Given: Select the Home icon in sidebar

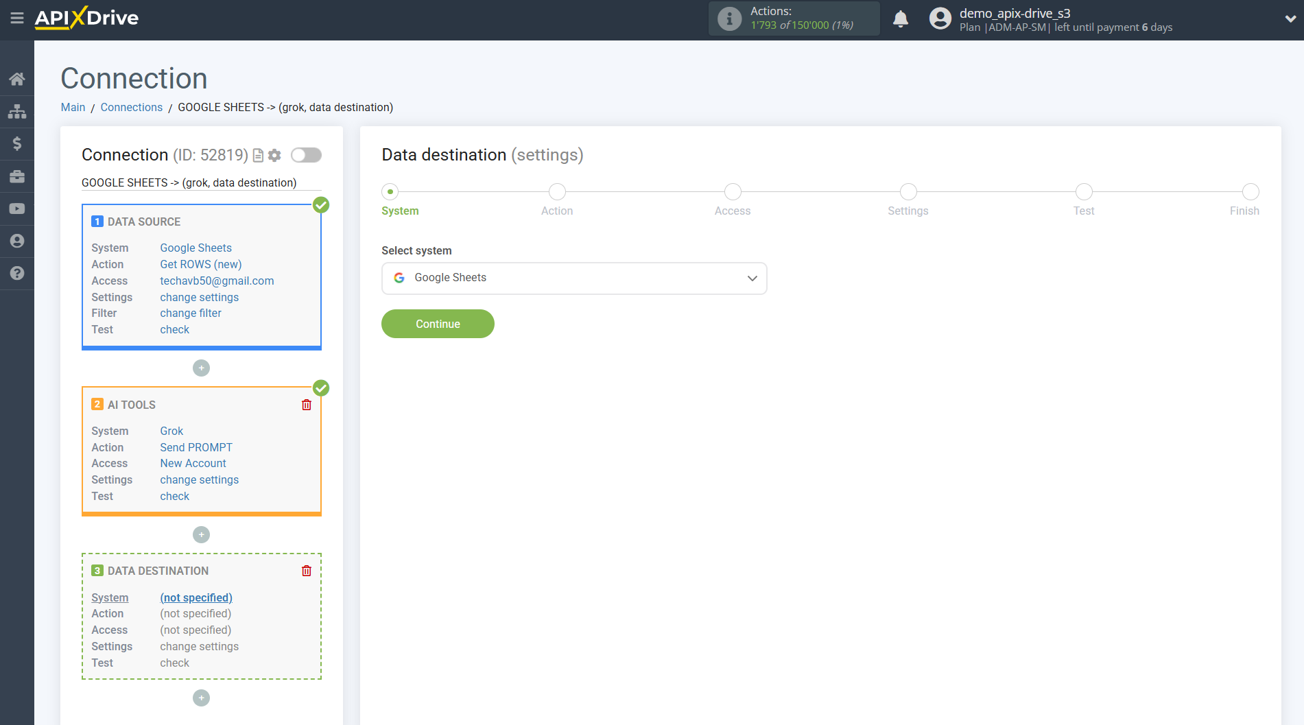Looking at the screenshot, I should [x=17, y=78].
